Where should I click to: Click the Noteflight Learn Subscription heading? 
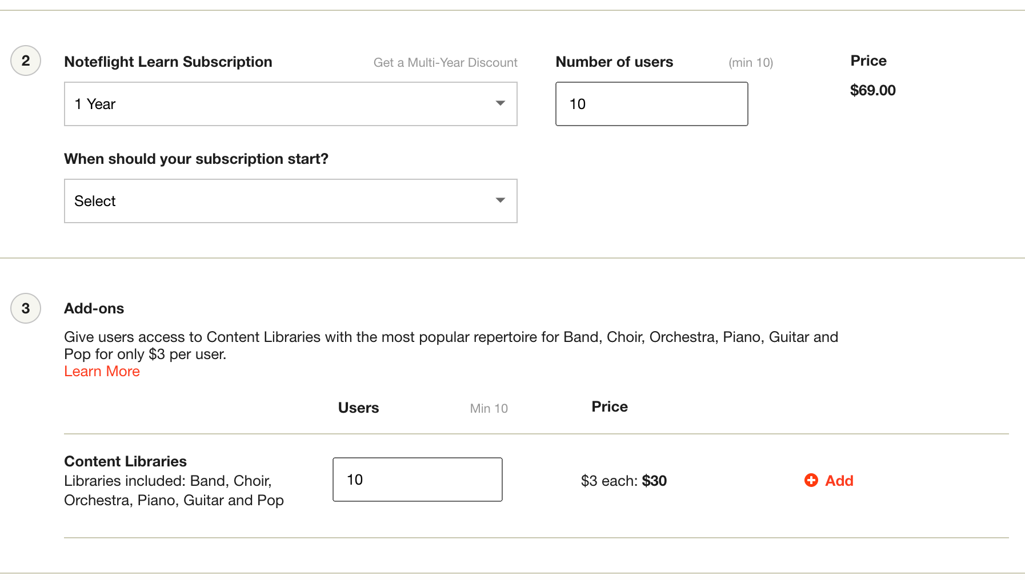pos(168,62)
